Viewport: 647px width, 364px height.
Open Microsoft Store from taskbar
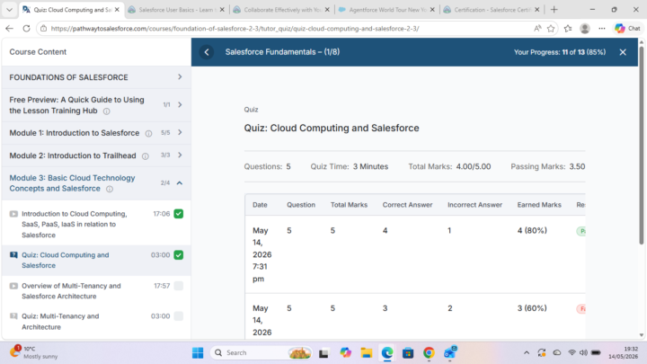pos(408,353)
